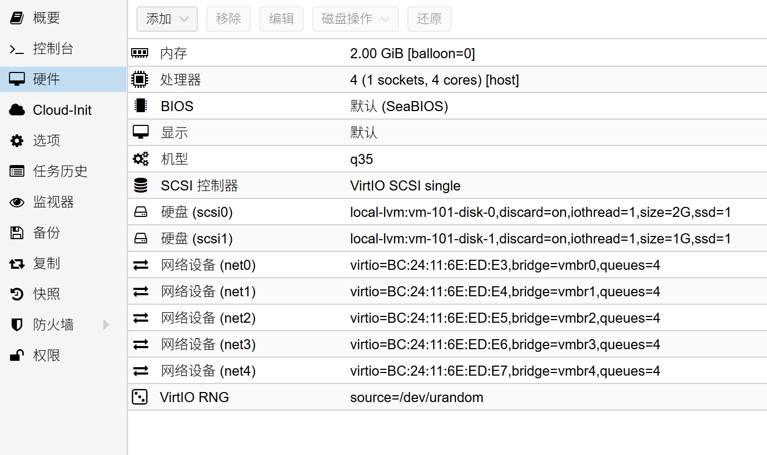Go to the Cloud-Init section
The width and height of the screenshot is (767, 455).
point(62,110)
